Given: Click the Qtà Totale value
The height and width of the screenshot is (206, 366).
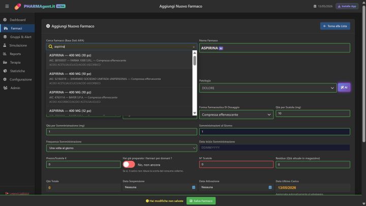Looking at the screenshot, I should 49,188.
